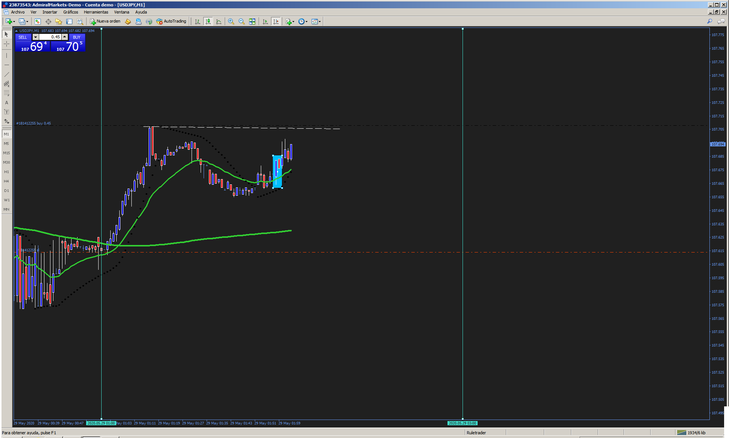The image size is (729, 438).
Task: Select the crosshair cursor tool
Action: (x=6, y=44)
